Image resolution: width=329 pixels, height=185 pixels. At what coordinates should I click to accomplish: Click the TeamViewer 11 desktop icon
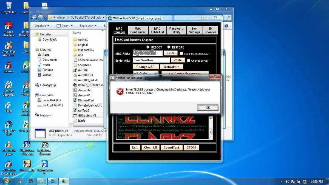[44, 167]
